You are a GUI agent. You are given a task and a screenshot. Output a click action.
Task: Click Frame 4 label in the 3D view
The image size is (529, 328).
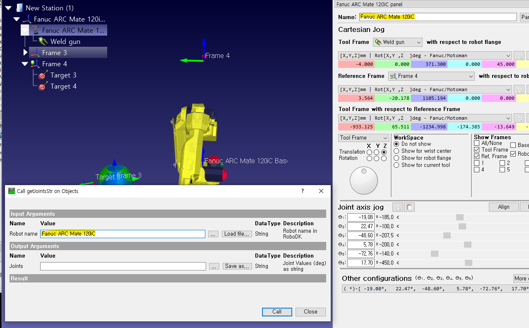(217, 55)
